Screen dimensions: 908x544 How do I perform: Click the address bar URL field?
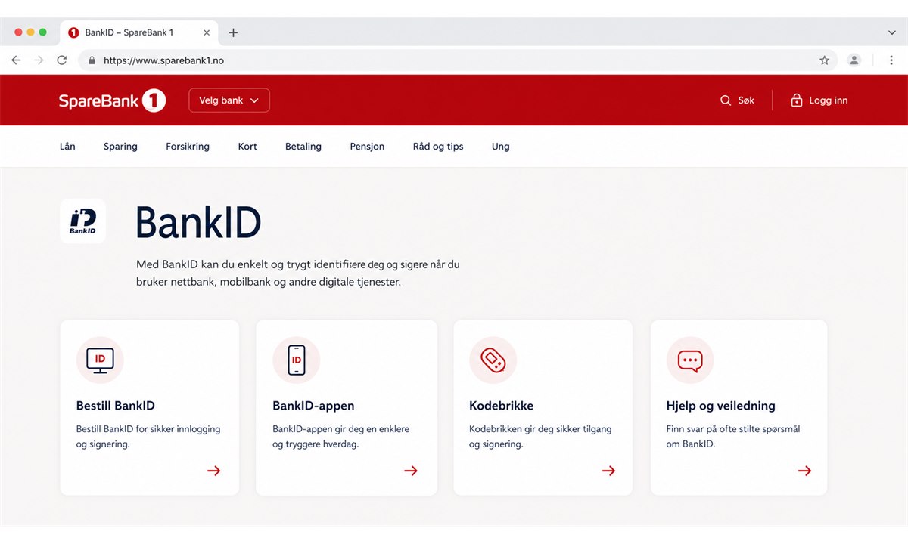458,60
